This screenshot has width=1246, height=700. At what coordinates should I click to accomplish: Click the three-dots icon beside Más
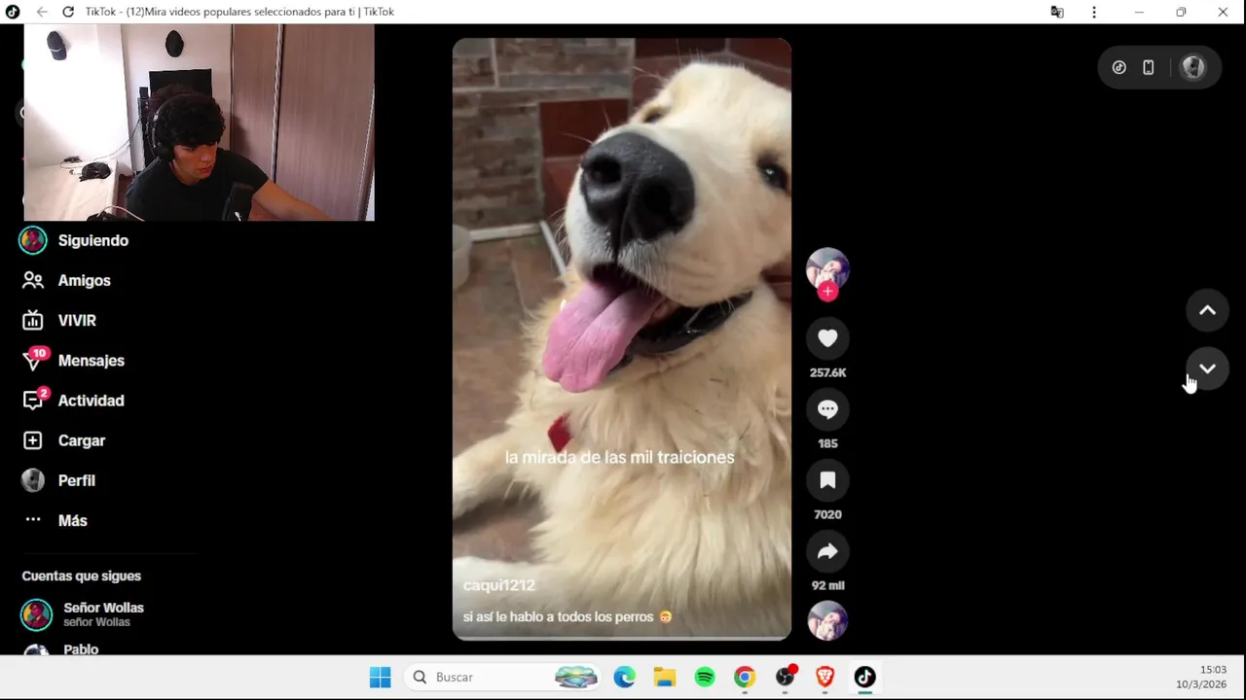coord(33,520)
